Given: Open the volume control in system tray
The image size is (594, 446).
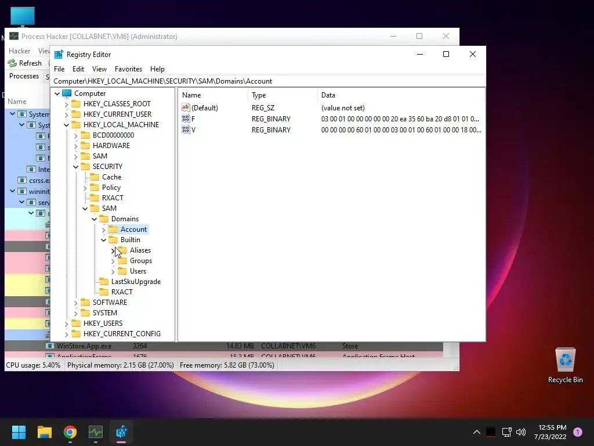Looking at the screenshot, I should 521,432.
